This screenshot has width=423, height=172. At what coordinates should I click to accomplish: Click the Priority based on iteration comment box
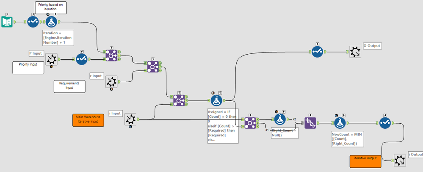click(x=51, y=8)
